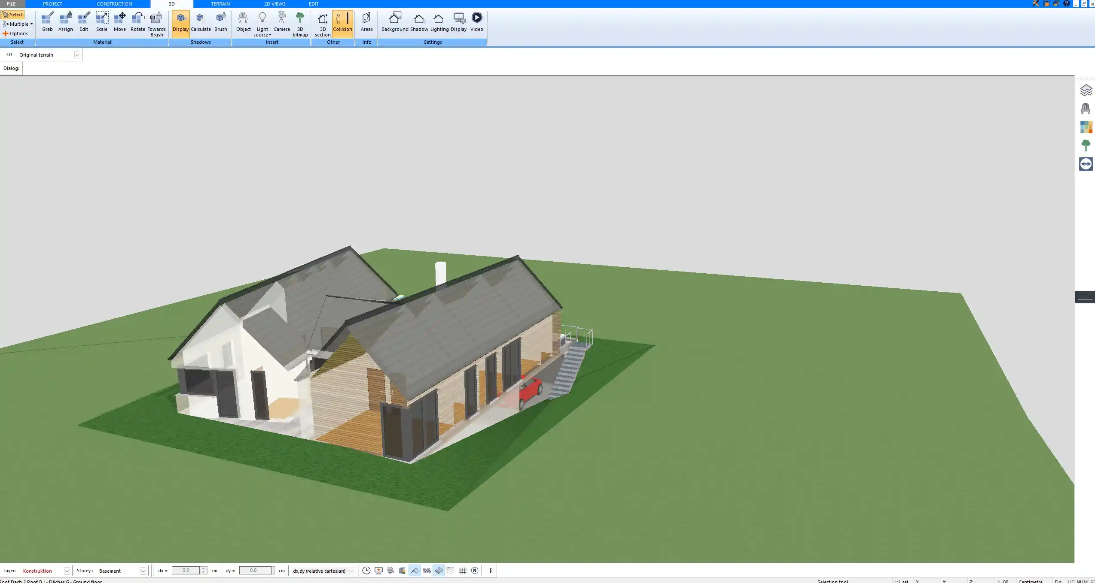This screenshot has width=1095, height=583.
Task: Select the Grab material tool
Action: pos(47,22)
